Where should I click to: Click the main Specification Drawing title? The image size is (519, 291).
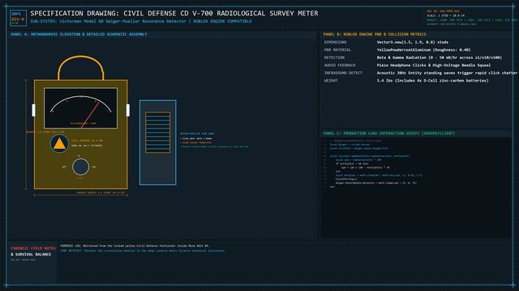tap(174, 13)
